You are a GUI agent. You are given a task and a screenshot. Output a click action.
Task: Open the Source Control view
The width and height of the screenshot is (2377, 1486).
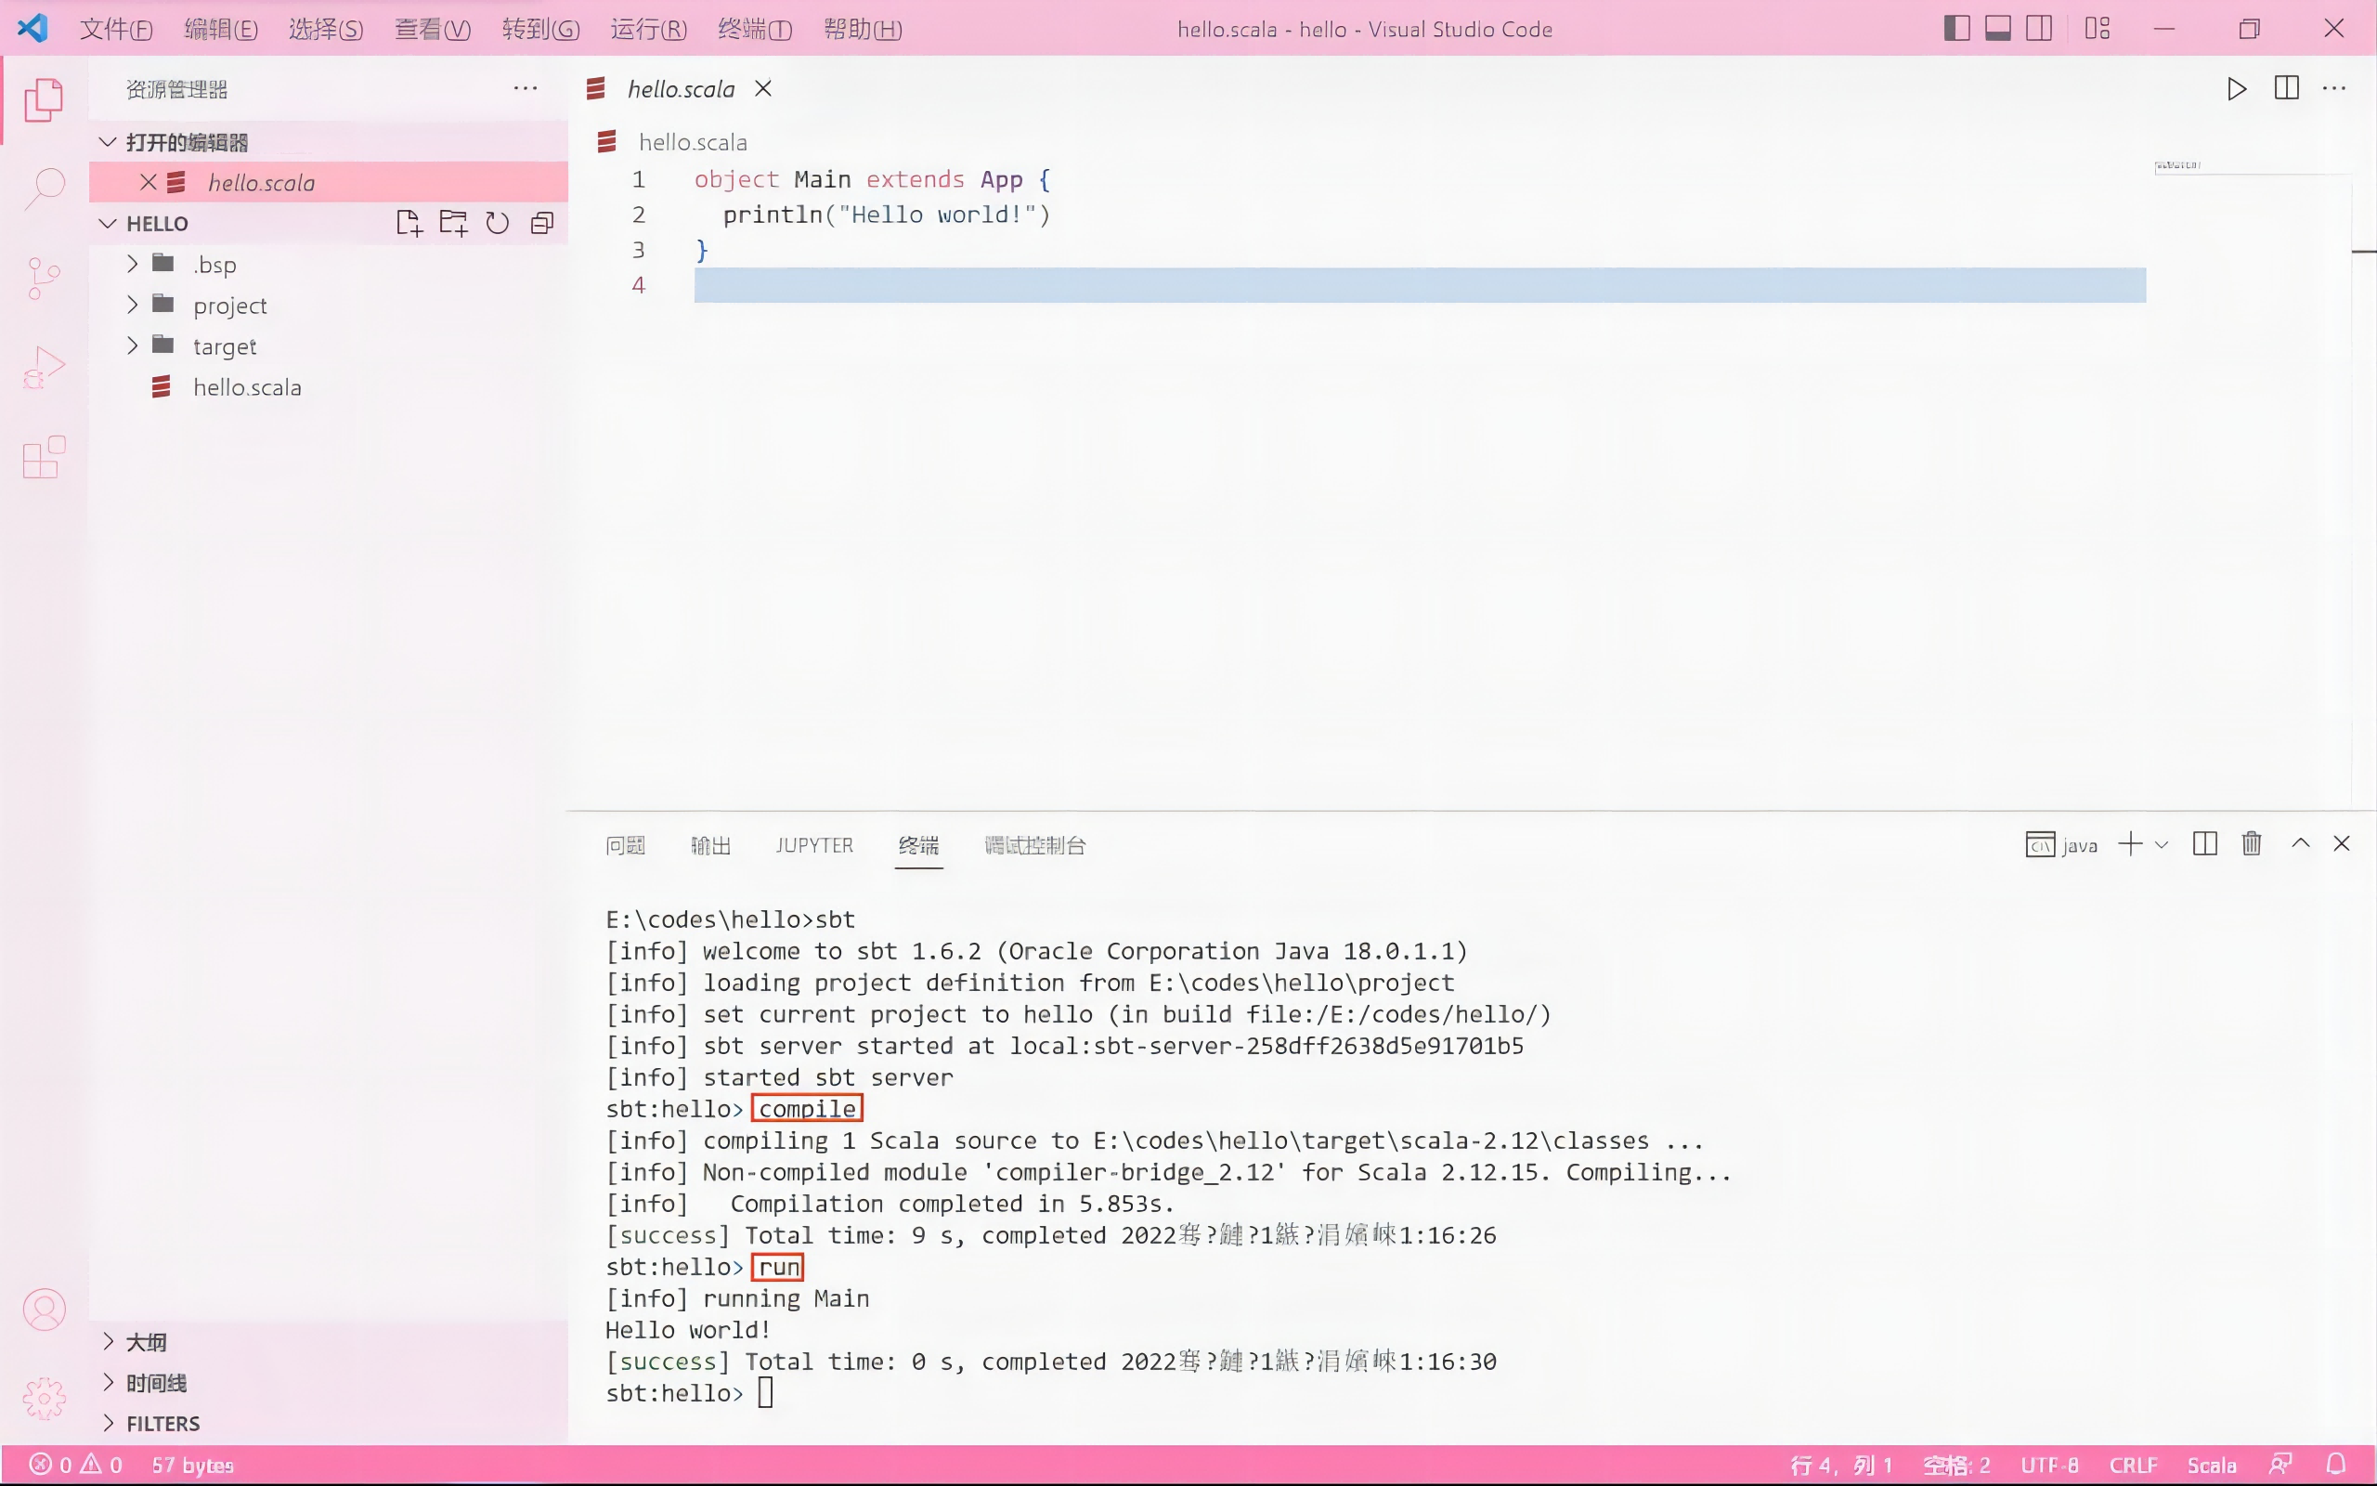click(x=44, y=278)
